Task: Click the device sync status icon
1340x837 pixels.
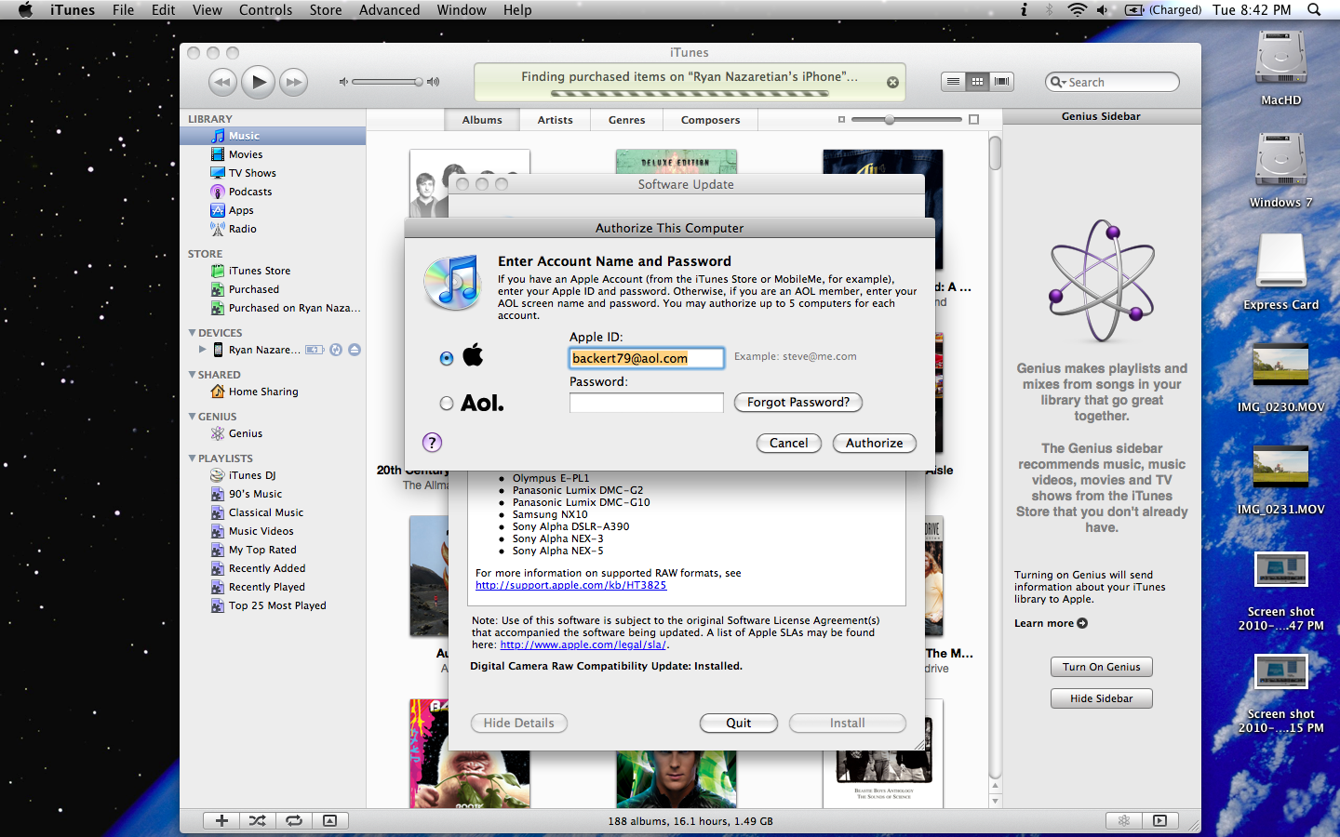Action: (x=336, y=350)
